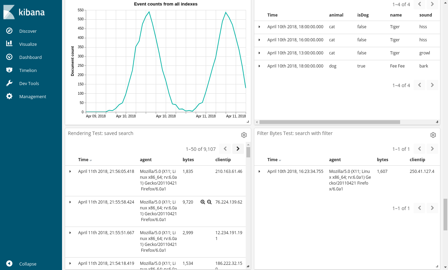Go to next page of Rendering Test results
This screenshot has width=448, height=270.
pyautogui.click(x=238, y=148)
